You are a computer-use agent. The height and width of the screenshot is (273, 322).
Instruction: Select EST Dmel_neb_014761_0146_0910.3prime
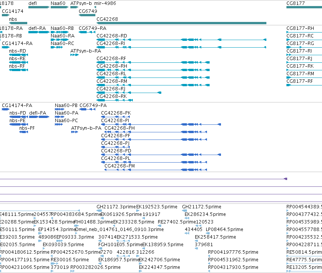120,230
